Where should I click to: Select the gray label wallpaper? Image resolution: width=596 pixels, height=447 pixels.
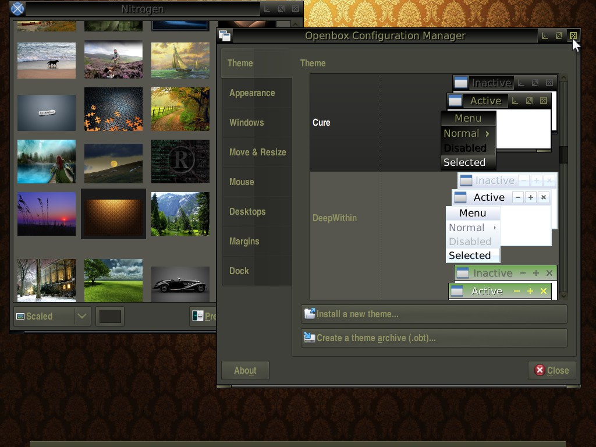[47, 113]
